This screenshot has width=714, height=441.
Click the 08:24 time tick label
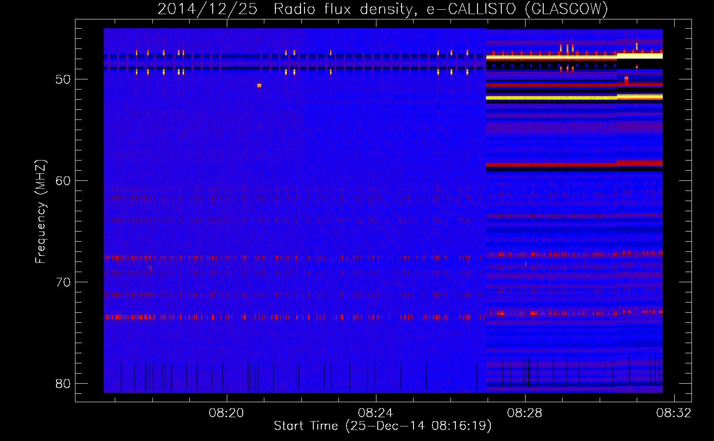(376, 413)
